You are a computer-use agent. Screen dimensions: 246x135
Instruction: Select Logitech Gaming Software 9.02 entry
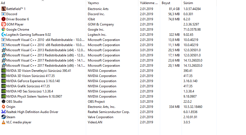(29, 35)
